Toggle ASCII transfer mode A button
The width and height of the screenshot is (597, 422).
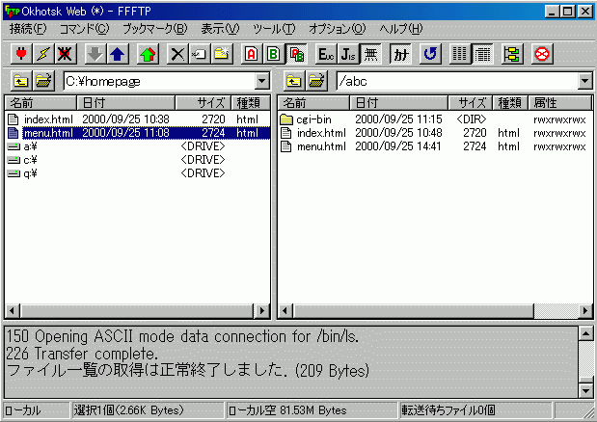(x=252, y=54)
